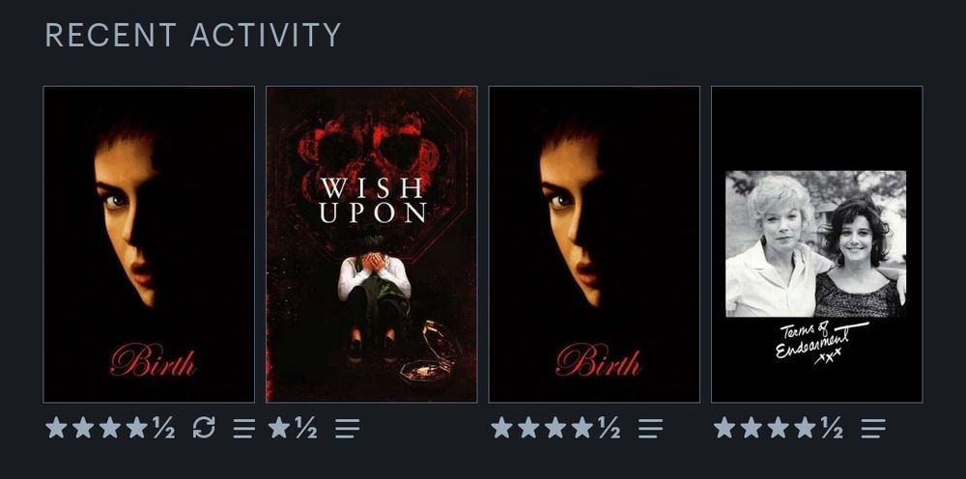Open review icon under Terms of Endearment
Image resolution: width=966 pixels, height=479 pixels.
click(873, 428)
